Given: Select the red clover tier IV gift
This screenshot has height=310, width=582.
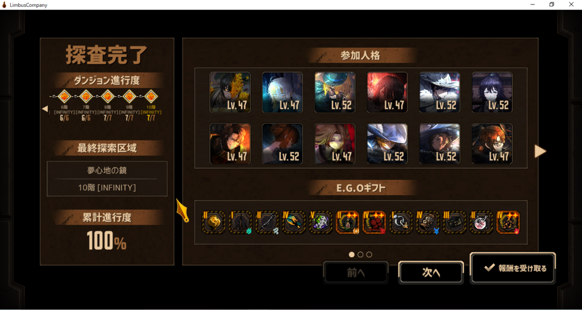Looking at the screenshot, I should (374, 223).
